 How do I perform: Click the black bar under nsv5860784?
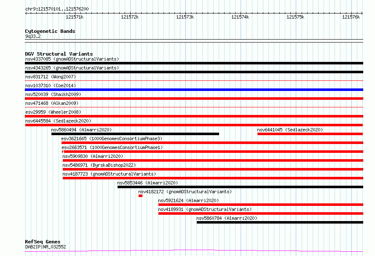(280, 223)
